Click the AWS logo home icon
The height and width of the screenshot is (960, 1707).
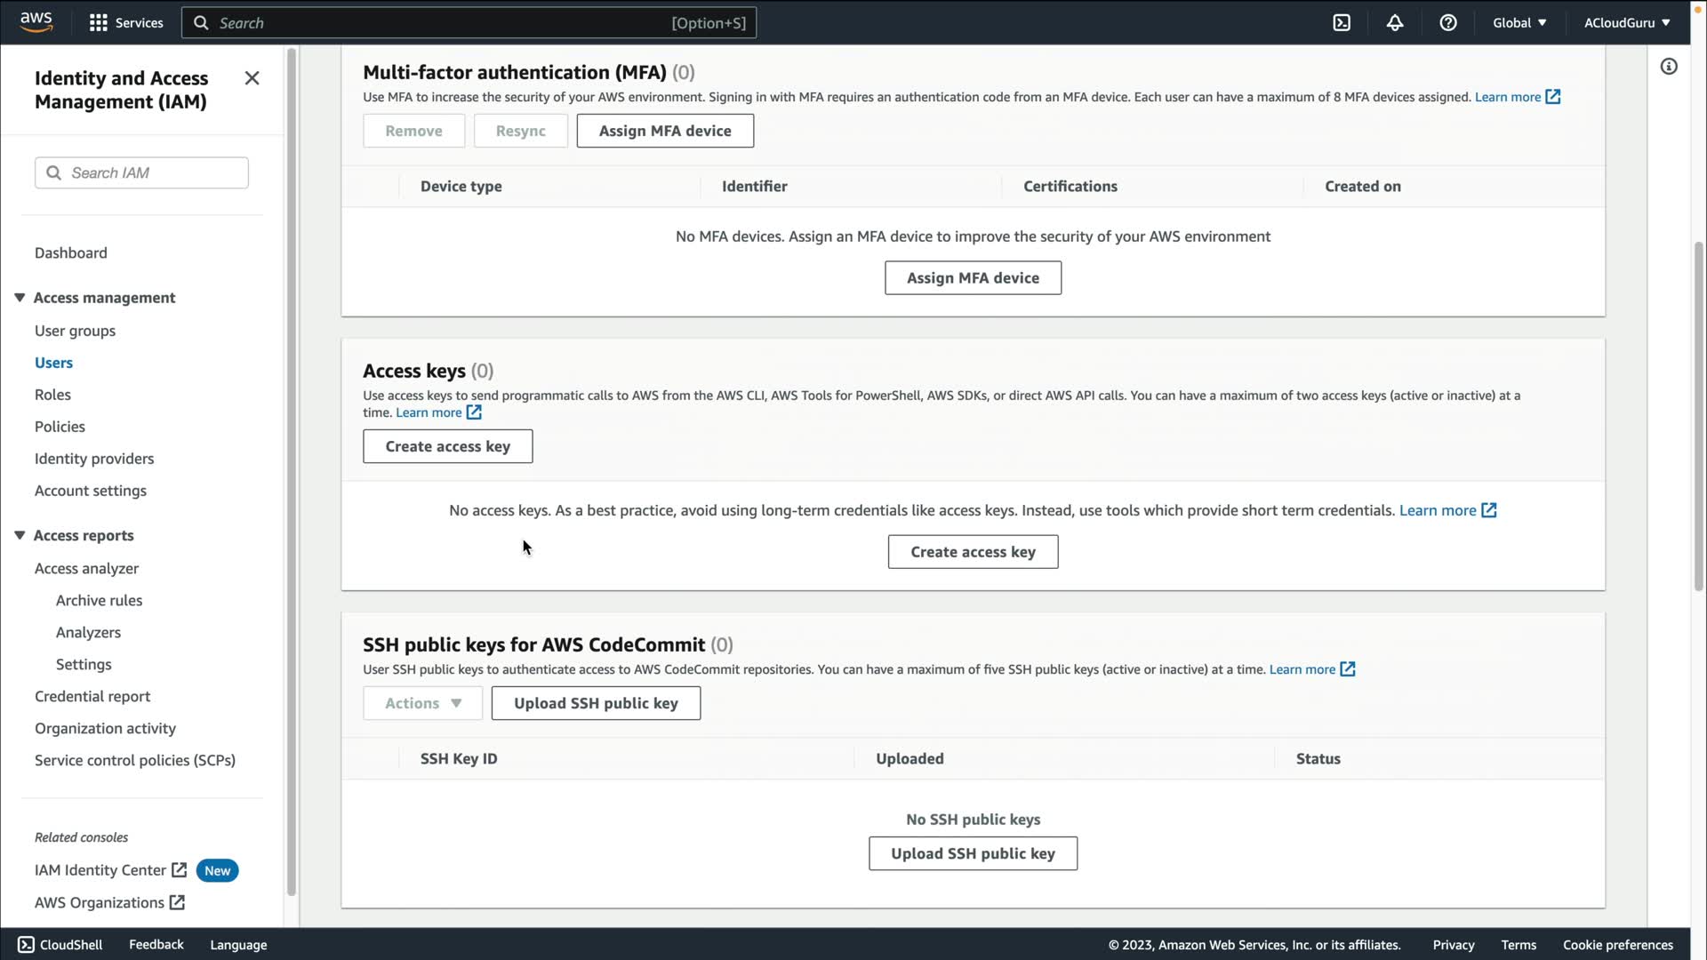36,22
